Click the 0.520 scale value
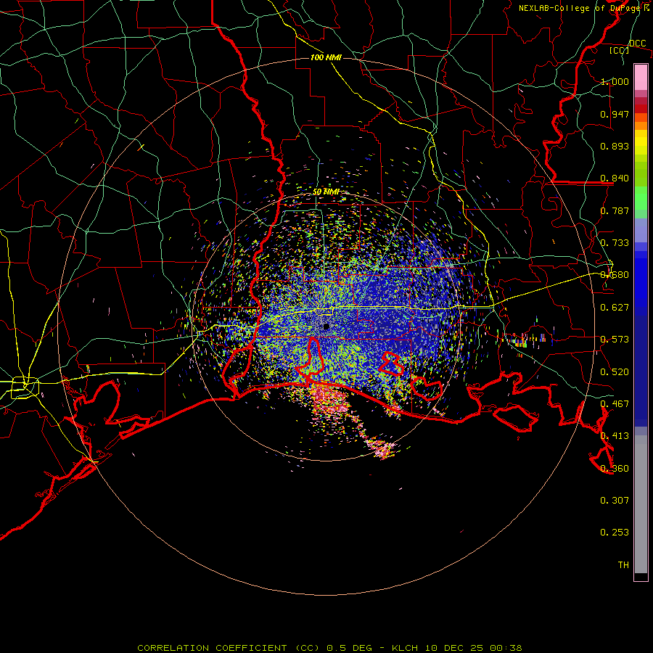Image resolution: width=653 pixels, height=653 pixels. click(615, 372)
